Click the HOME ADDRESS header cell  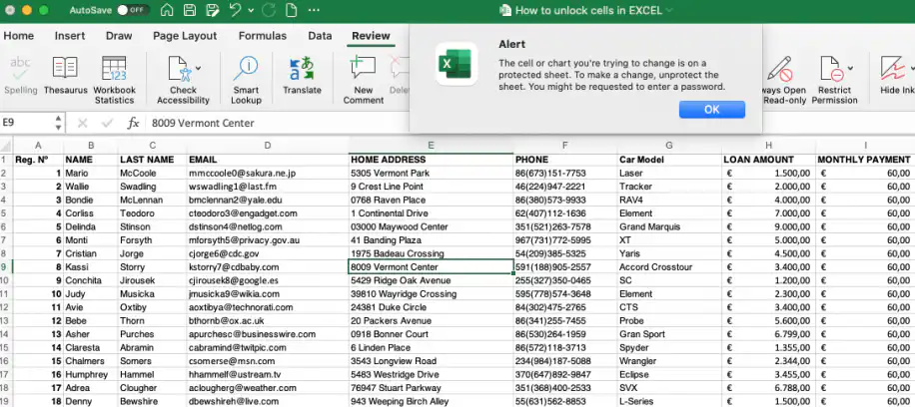coord(431,160)
